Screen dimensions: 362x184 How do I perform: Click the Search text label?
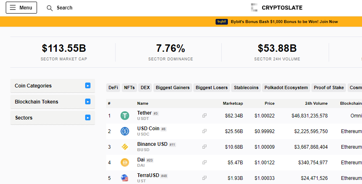pos(65,8)
